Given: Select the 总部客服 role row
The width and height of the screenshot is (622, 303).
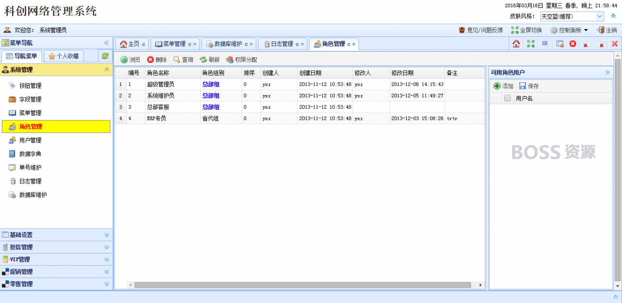Looking at the screenshot, I should tap(299, 107).
